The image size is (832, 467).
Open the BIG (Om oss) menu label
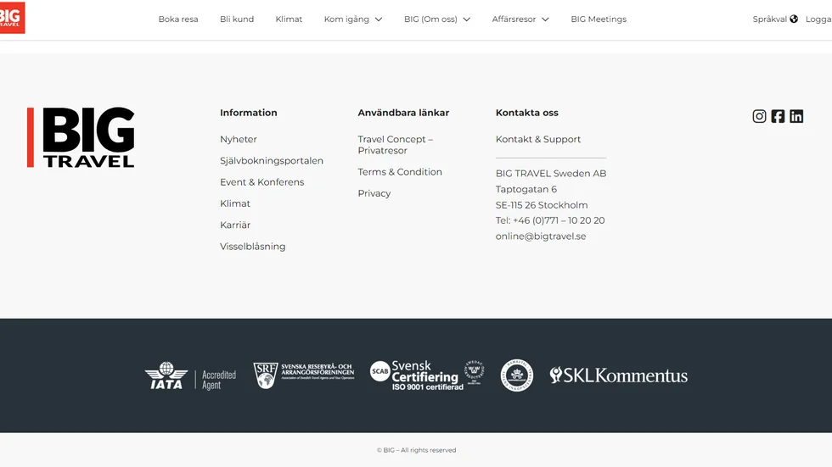430,19
